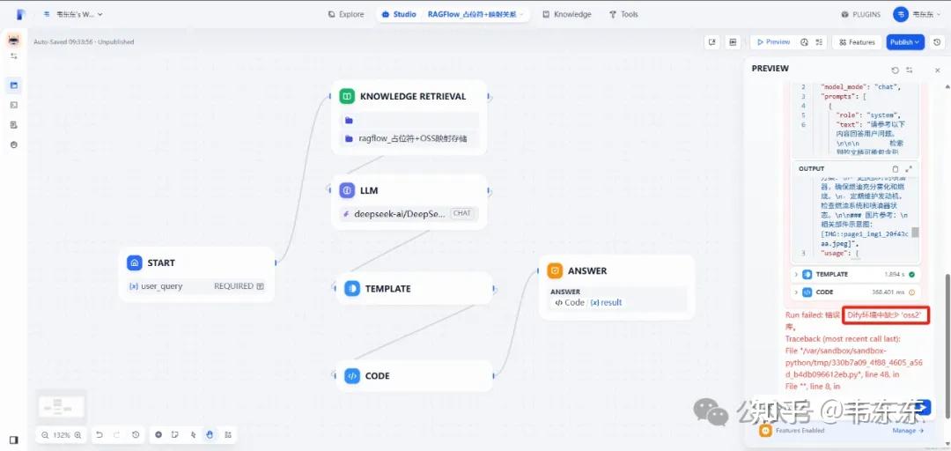This screenshot has height=451, width=951.
Task: Click Auto-Saved Unpublished status text
Action: click(84, 42)
